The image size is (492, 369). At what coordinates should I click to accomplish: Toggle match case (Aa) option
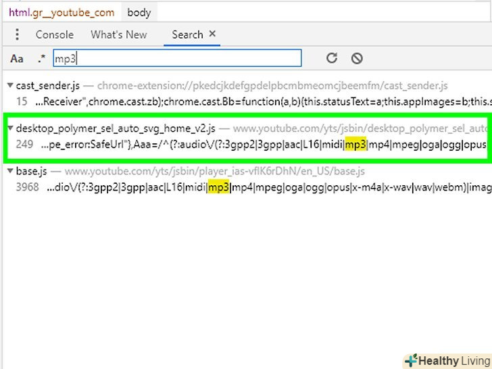click(x=17, y=58)
